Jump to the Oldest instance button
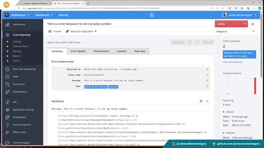The image size is (264, 148). (x=207, y=42)
